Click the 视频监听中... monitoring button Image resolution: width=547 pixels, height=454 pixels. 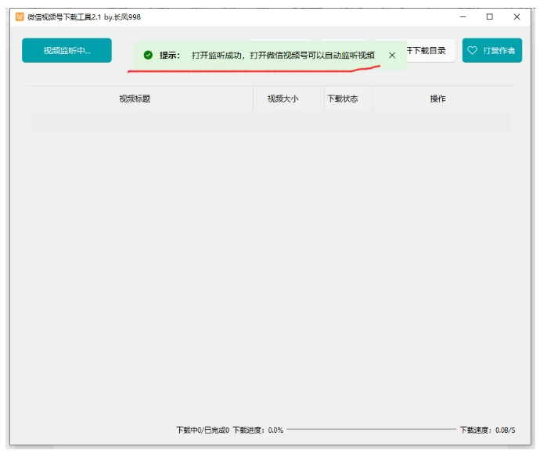tap(67, 51)
